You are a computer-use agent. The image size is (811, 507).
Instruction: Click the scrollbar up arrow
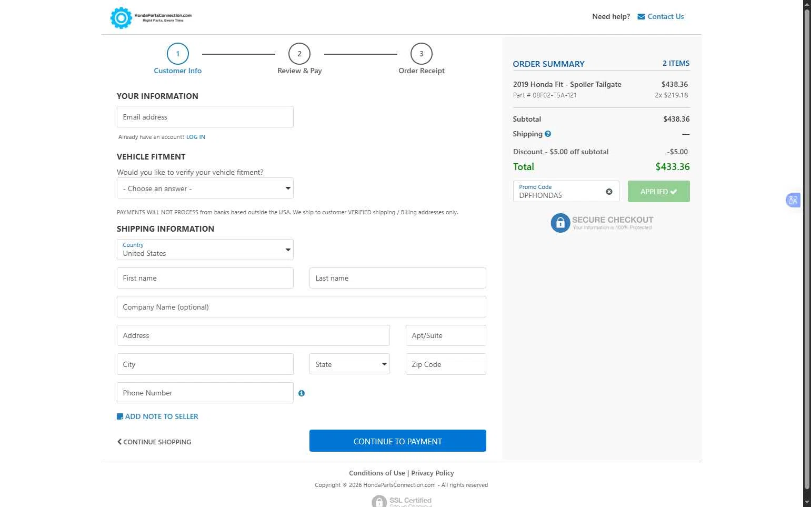807,4
